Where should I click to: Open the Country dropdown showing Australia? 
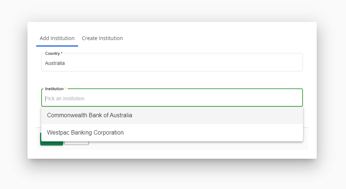(x=172, y=63)
